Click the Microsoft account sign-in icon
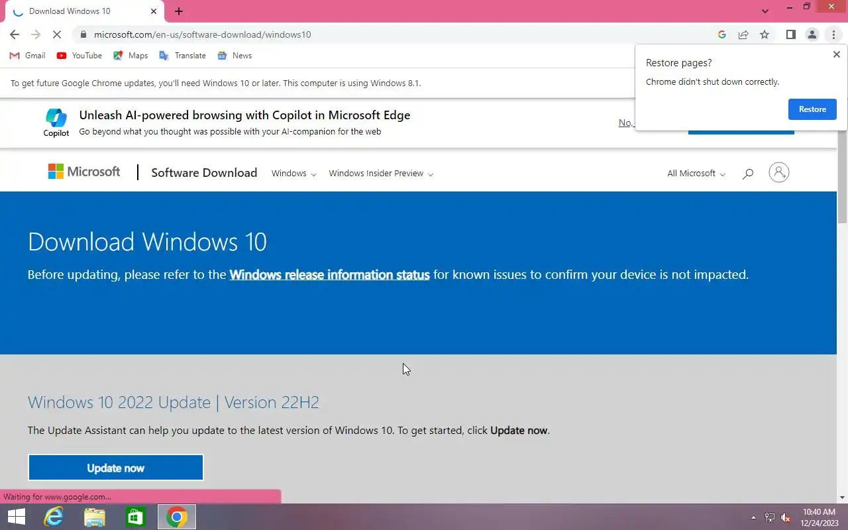This screenshot has height=530, width=848. tap(779, 172)
